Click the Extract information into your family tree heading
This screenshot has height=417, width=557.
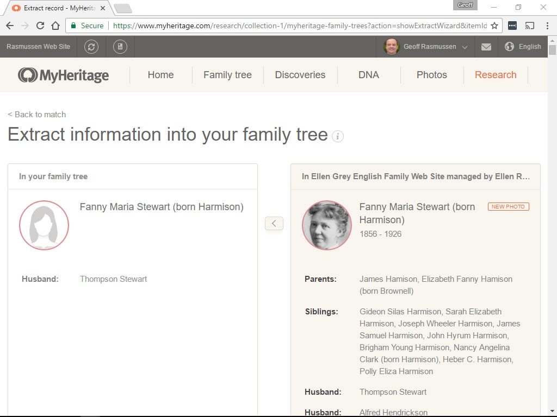tap(168, 135)
